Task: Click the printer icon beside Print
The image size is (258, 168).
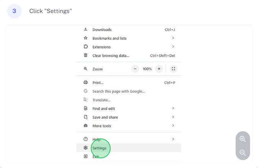Action: click(85, 83)
